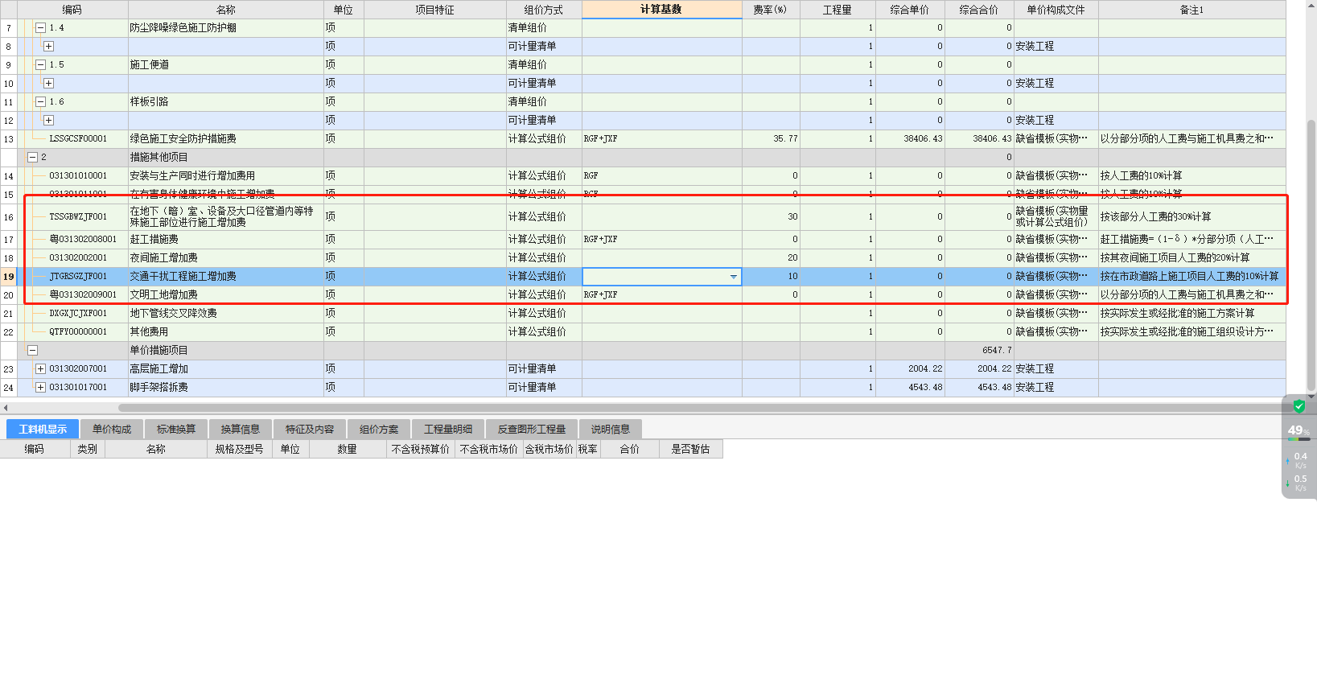
Task: Switch to the 工料机显示 tab
Action: pos(43,429)
